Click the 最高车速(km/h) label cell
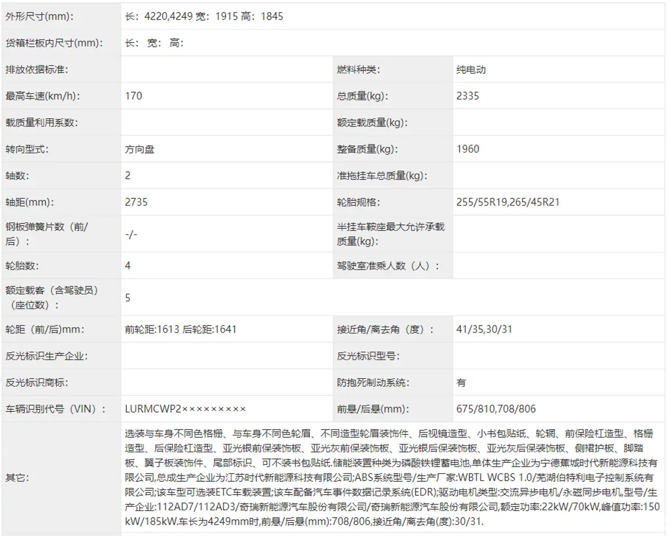Screen dimensions: 670x536 click(x=42, y=96)
